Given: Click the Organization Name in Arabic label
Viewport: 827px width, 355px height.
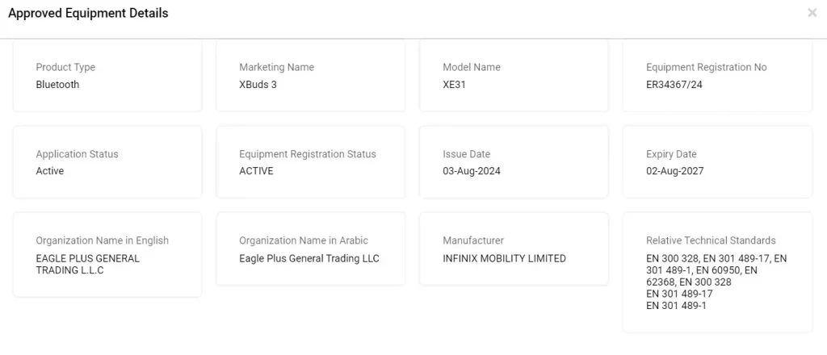Looking at the screenshot, I should 303,240.
